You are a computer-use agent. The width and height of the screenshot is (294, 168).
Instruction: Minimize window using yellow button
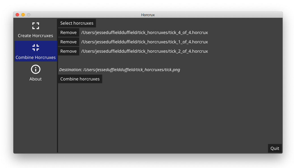pyautogui.click(x=23, y=15)
